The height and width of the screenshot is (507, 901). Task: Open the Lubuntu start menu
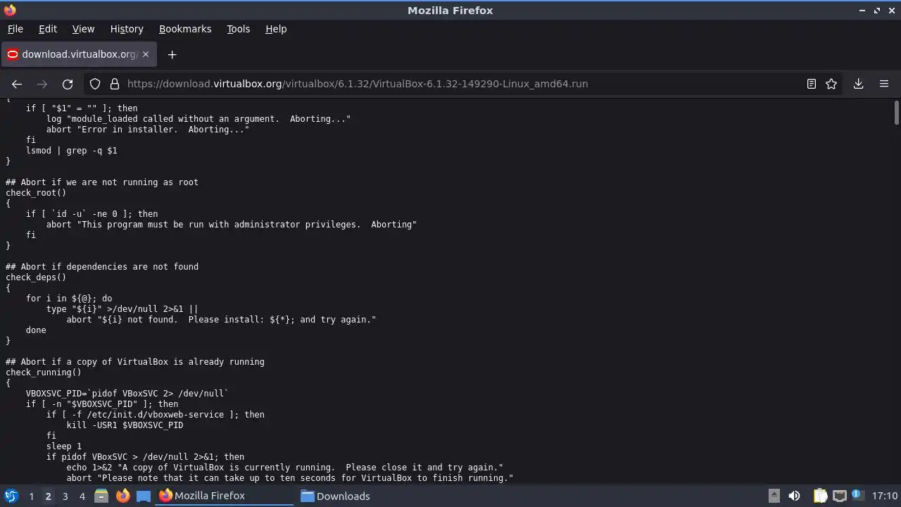click(11, 496)
